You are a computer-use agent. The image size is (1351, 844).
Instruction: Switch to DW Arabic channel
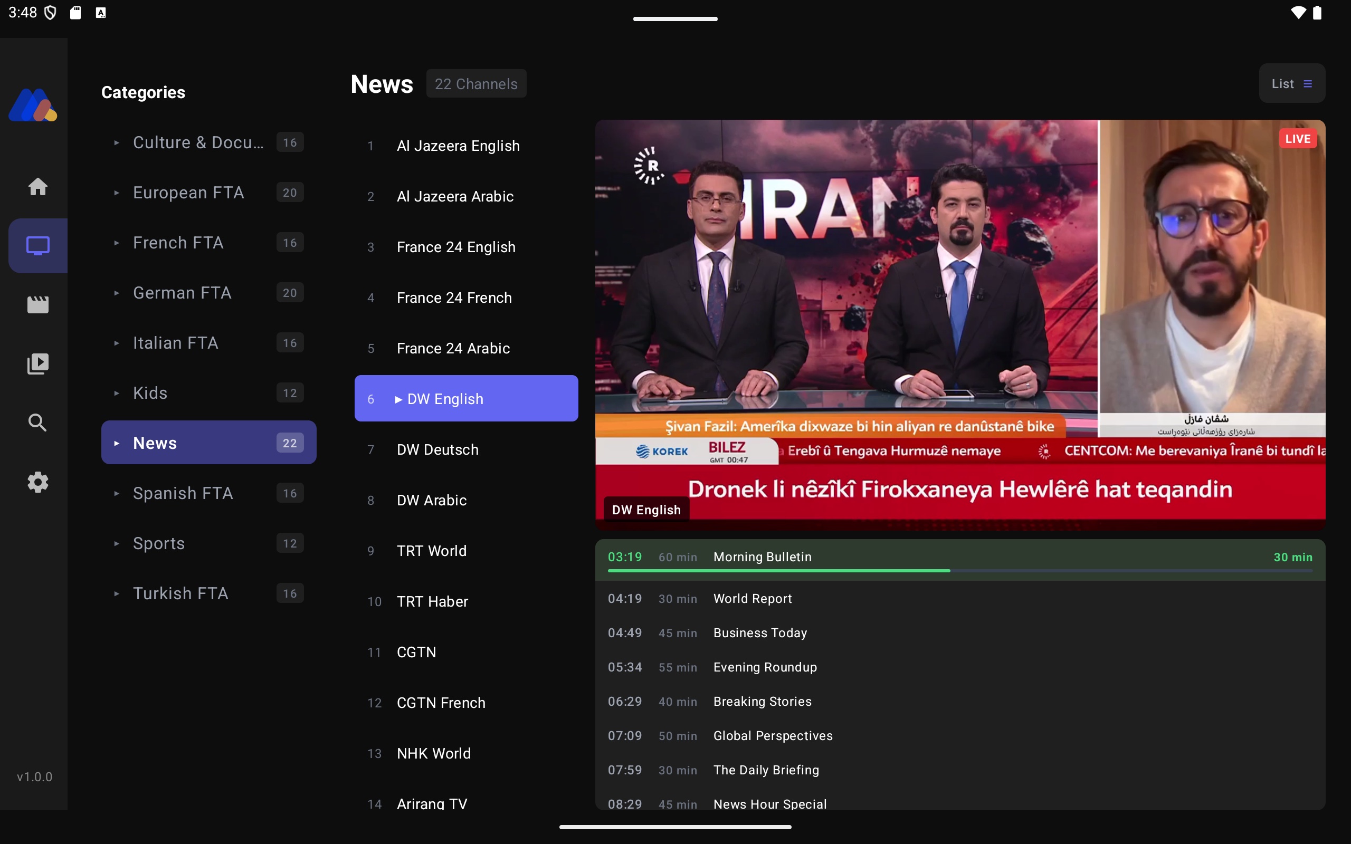(466, 500)
